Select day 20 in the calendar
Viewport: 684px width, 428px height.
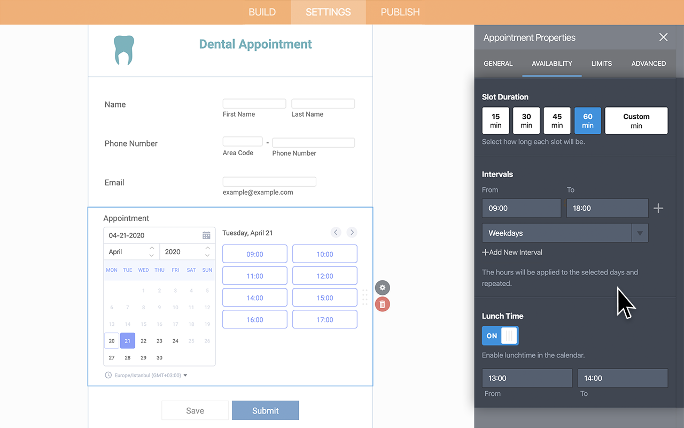112,341
